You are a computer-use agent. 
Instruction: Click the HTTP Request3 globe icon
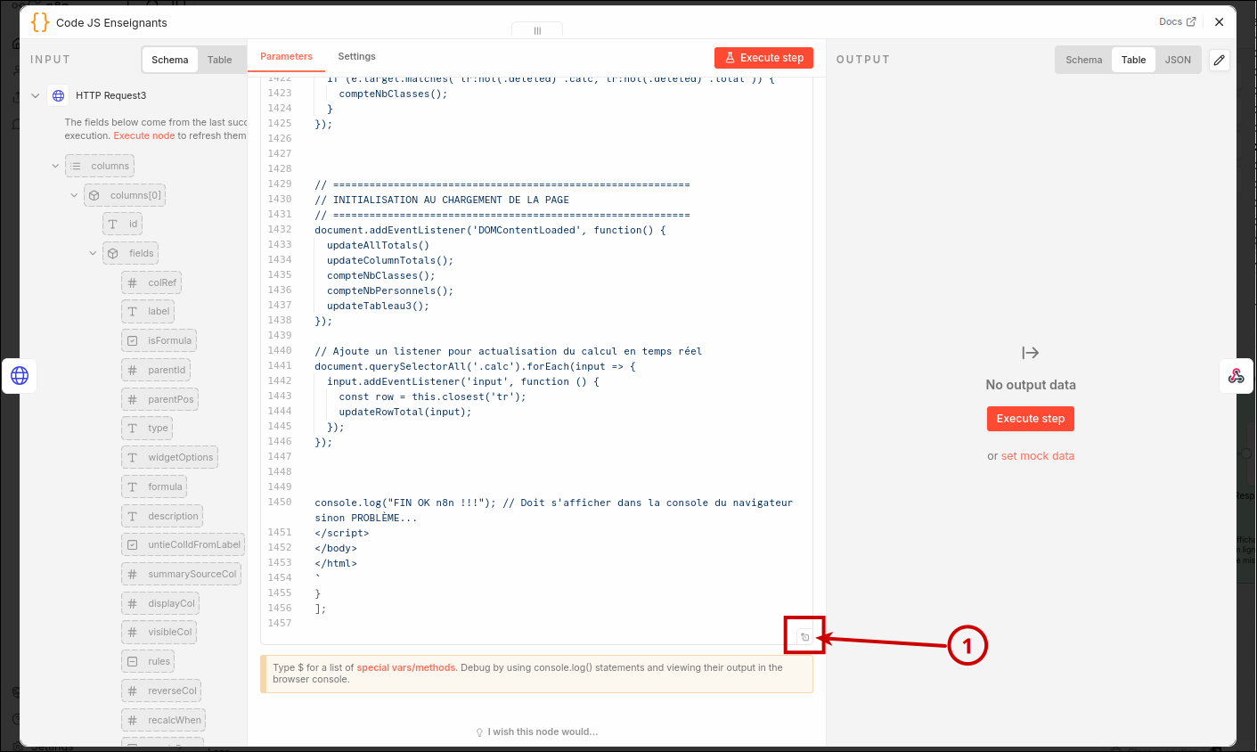point(58,95)
